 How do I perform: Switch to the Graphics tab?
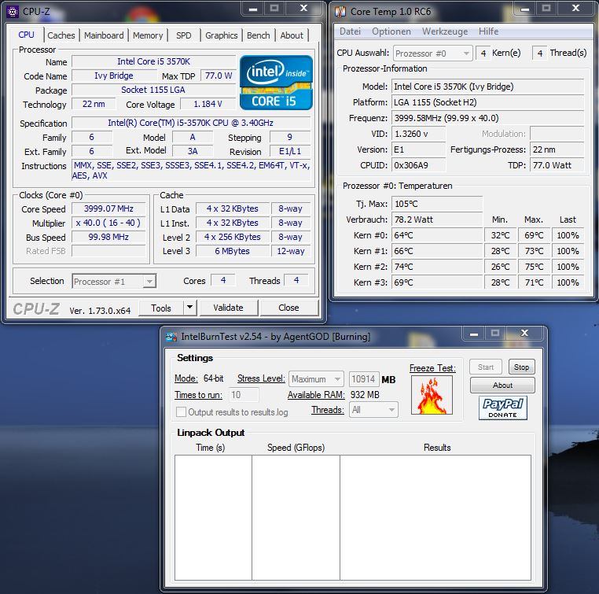(x=222, y=35)
